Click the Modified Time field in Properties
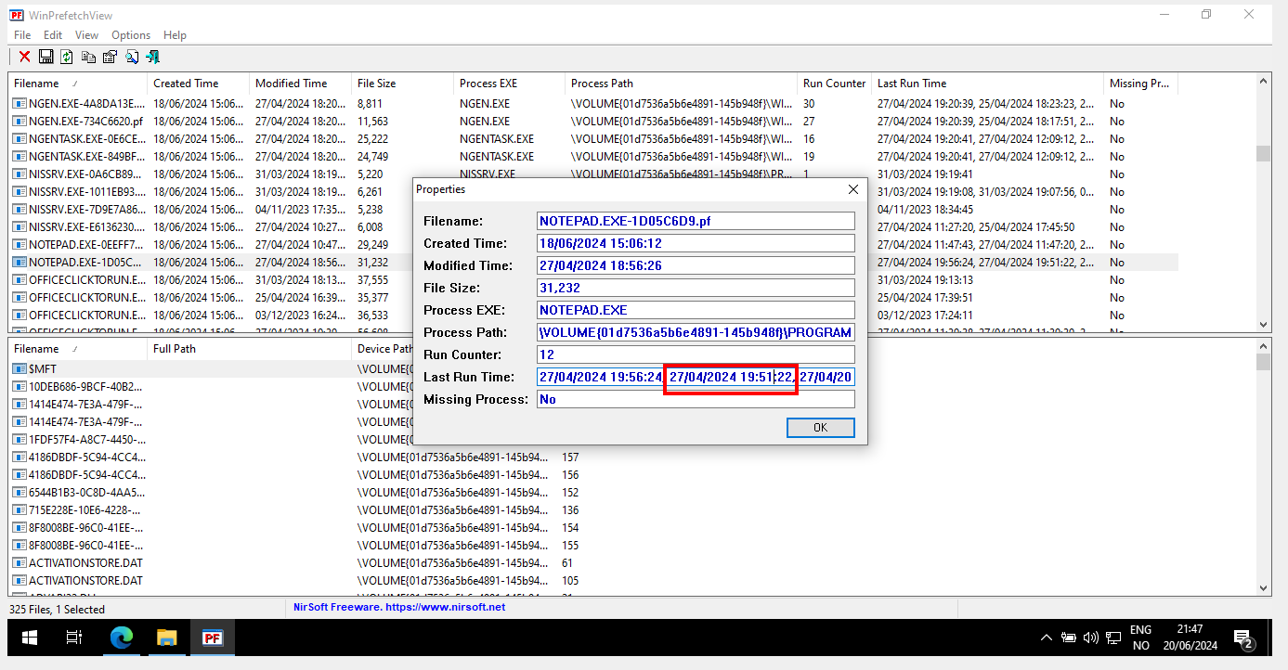This screenshot has width=1288, height=670. tap(696, 265)
